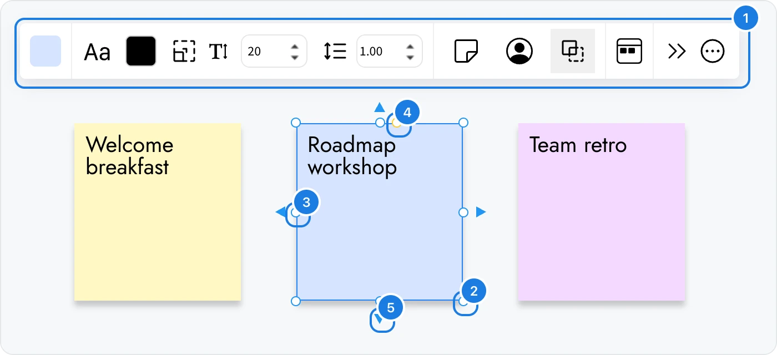Click the line spacing icon

[335, 51]
